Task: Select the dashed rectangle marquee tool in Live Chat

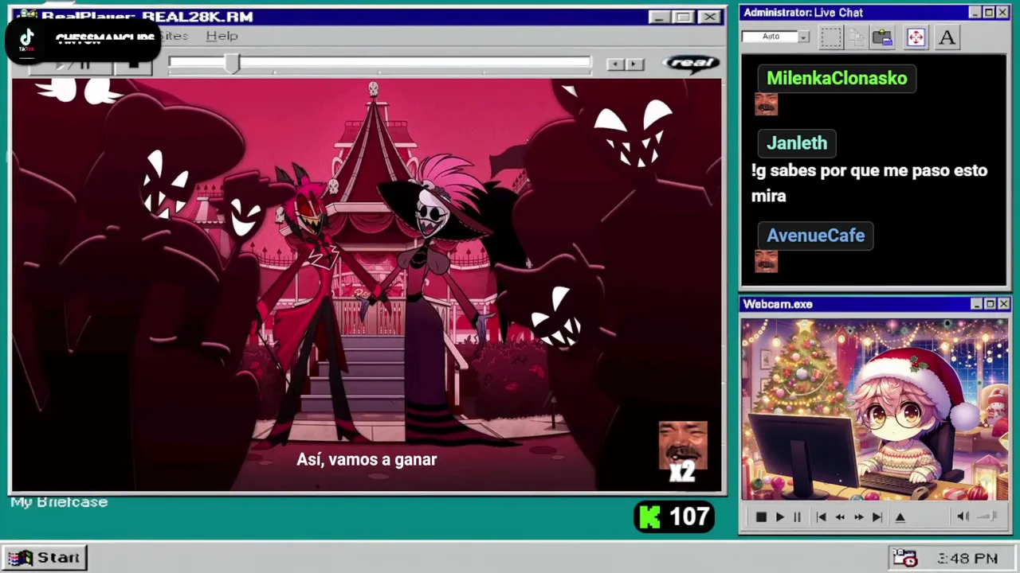Action: tap(831, 37)
